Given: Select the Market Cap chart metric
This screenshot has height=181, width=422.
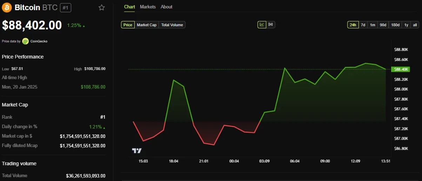Looking at the screenshot, I should (x=147, y=25).
